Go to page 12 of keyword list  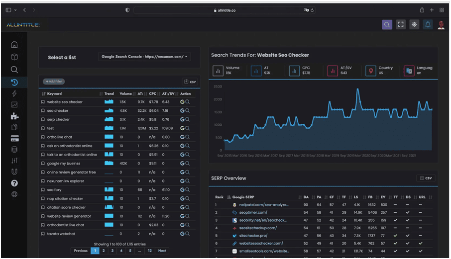[150, 251]
